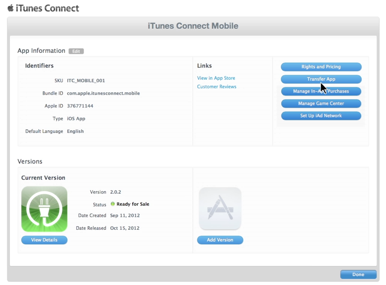Open Manage Game Center
386x285 pixels.
point(321,103)
